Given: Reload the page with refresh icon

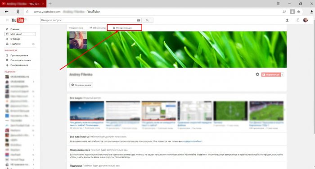Looking at the screenshot, I should [27, 12].
